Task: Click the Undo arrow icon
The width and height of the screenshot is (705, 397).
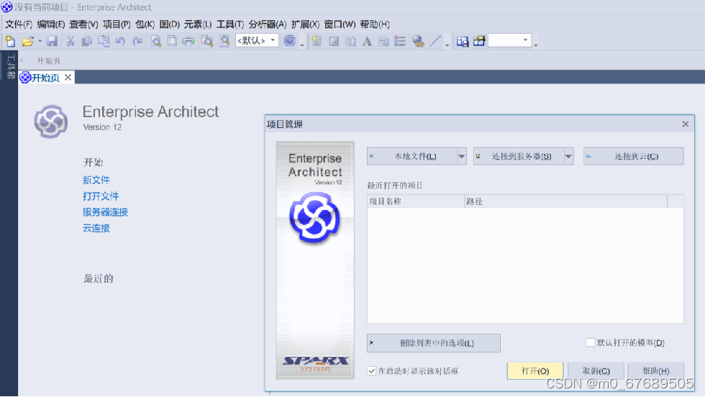Action: pyautogui.click(x=121, y=42)
